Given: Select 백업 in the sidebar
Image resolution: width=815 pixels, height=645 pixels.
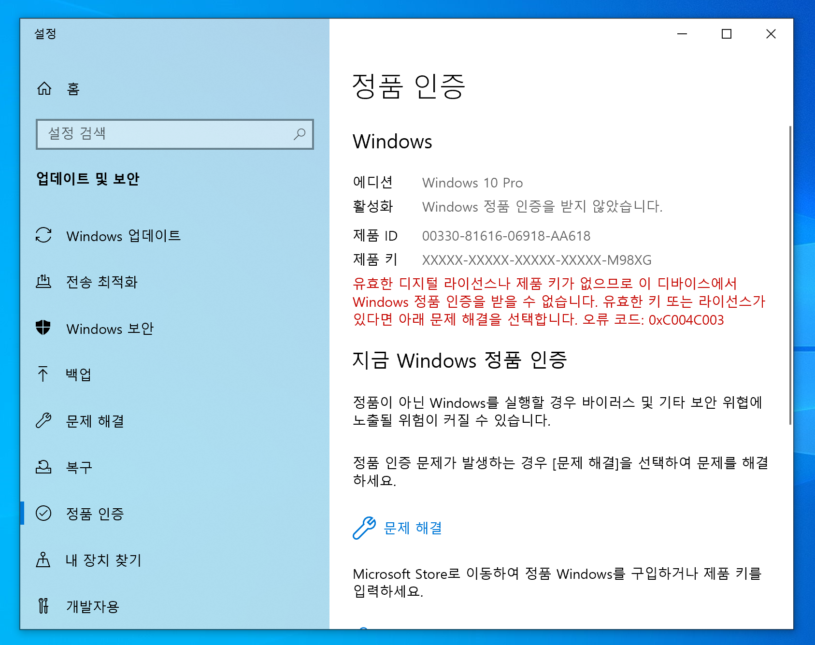Looking at the screenshot, I should point(175,374).
